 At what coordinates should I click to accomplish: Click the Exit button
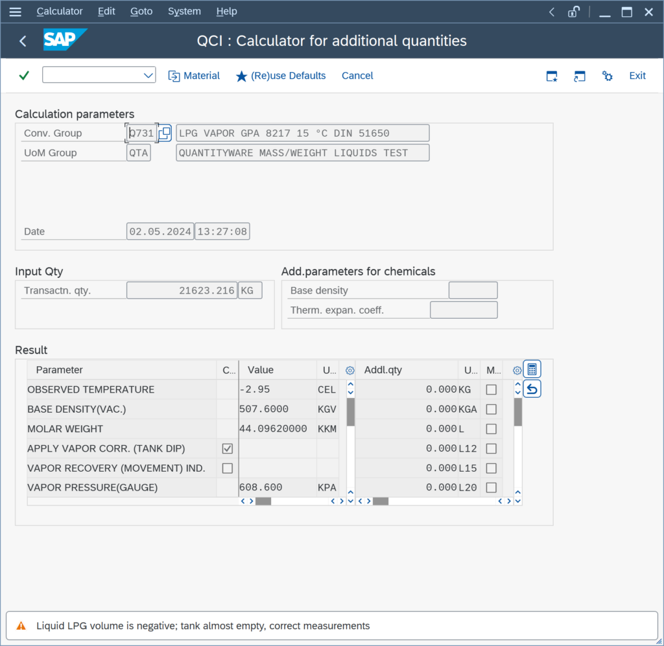click(637, 76)
